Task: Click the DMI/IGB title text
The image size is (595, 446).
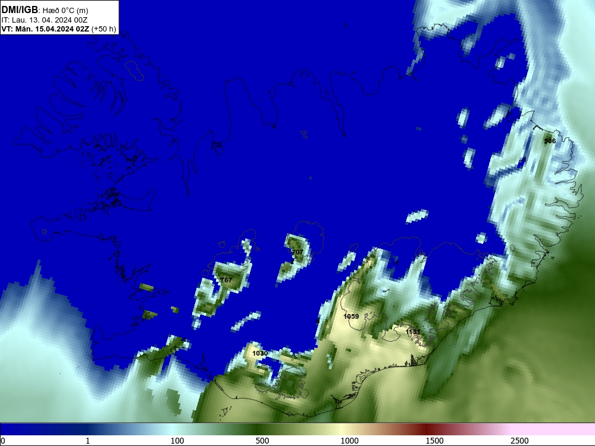Action: click(x=20, y=10)
